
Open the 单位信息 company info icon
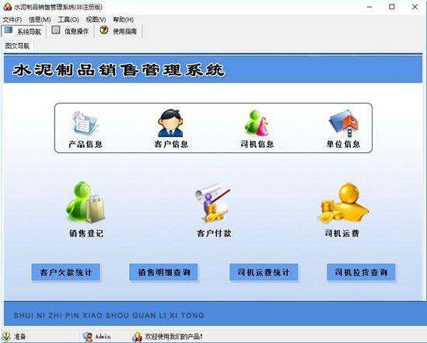pos(343,124)
